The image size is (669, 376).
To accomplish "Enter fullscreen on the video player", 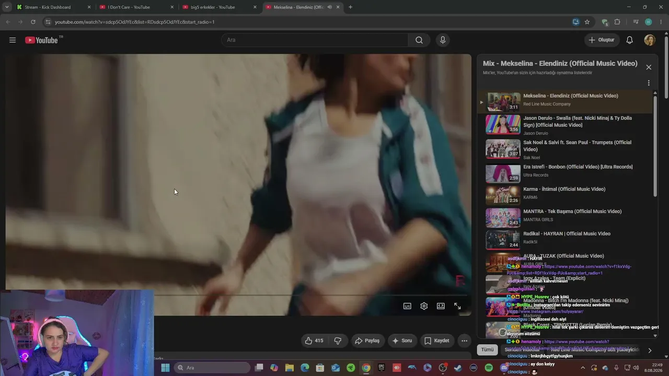I will coord(457,306).
